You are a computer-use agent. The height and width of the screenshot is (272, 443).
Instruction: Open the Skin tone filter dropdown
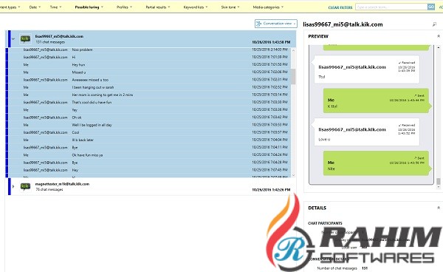pos(230,7)
